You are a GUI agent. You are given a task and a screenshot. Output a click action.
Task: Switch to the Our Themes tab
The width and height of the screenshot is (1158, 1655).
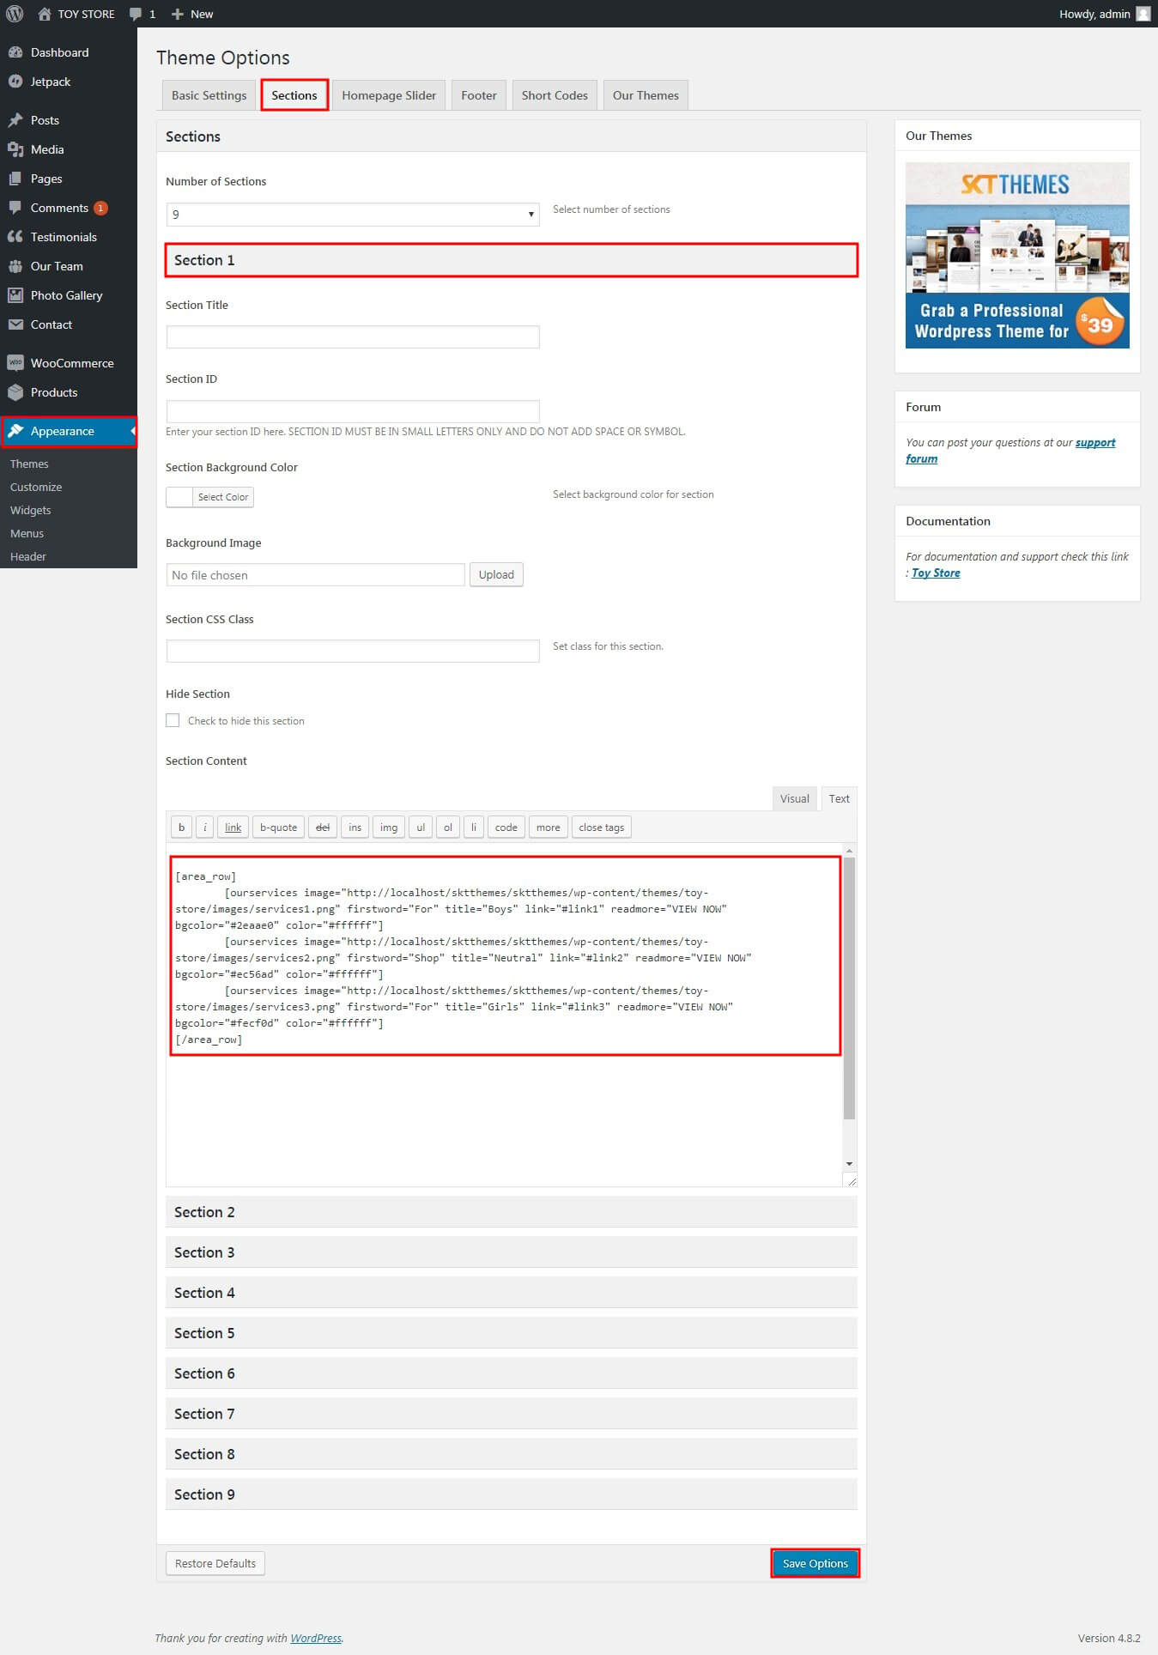pos(646,95)
